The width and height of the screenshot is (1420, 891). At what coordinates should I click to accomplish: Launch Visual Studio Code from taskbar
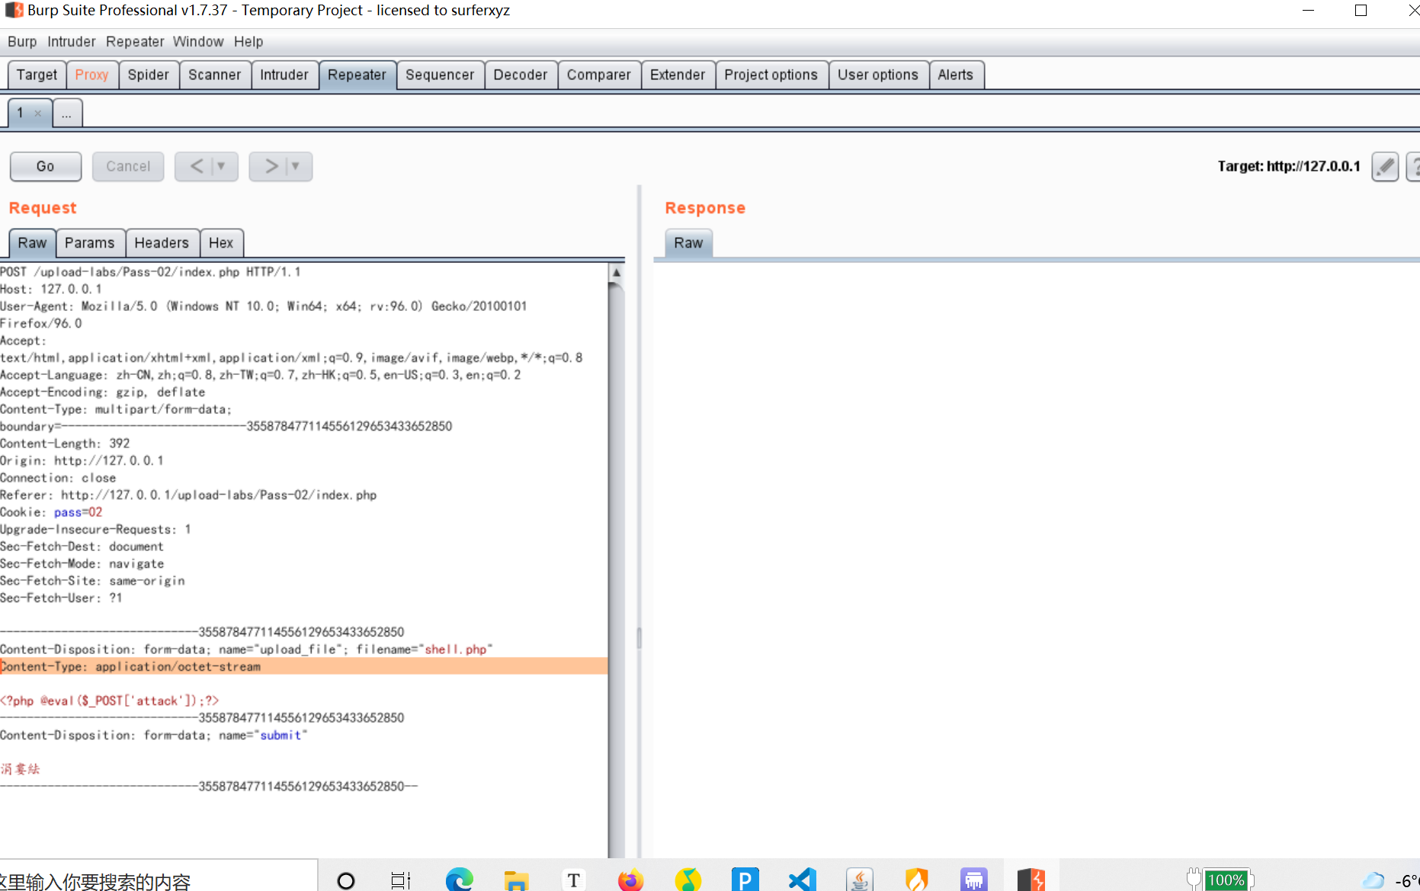pyautogui.click(x=803, y=880)
